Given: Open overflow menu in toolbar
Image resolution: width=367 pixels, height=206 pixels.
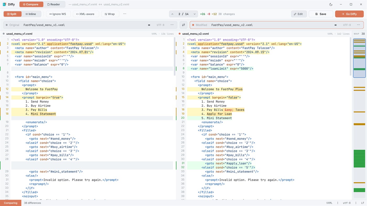Looking at the screenshot, I should pos(125,14).
